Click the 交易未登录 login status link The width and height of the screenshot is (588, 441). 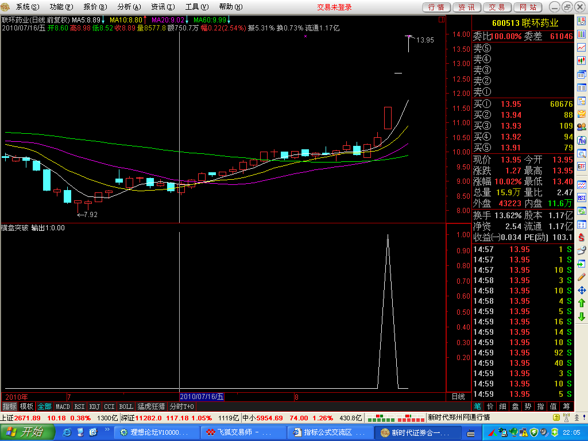point(334,7)
